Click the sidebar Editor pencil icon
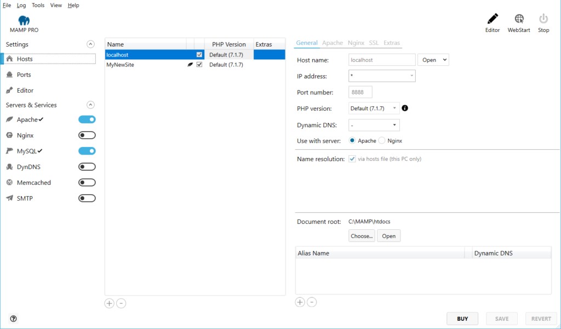 (x=10, y=90)
